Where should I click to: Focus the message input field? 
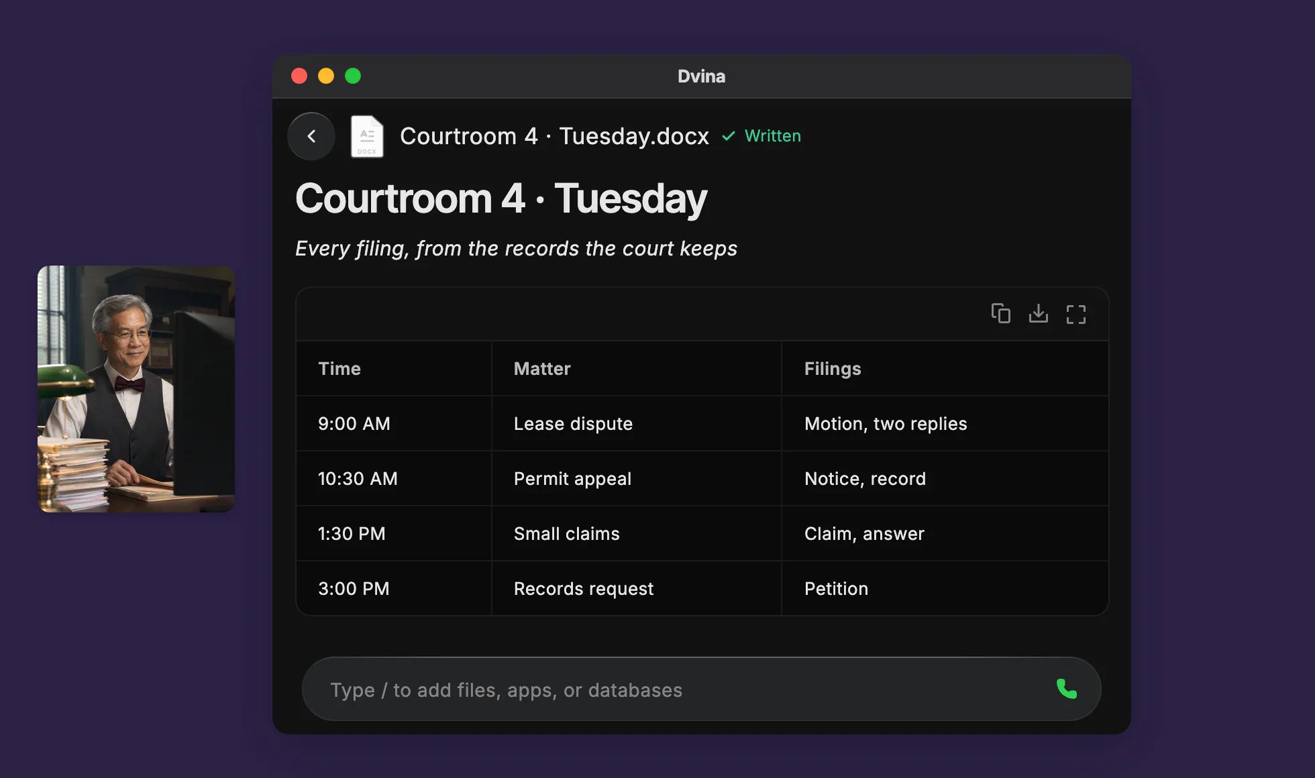pos(701,689)
